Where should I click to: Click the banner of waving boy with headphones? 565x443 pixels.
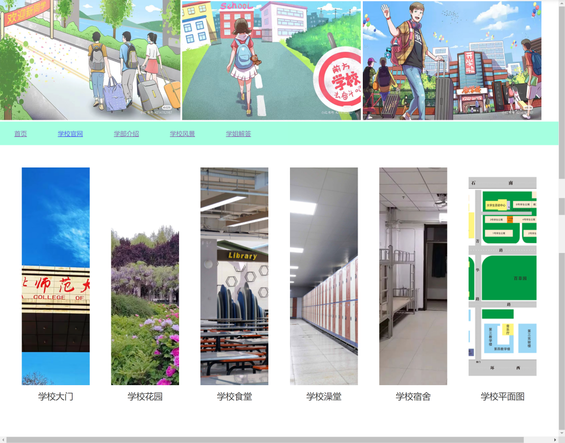tap(452, 60)
